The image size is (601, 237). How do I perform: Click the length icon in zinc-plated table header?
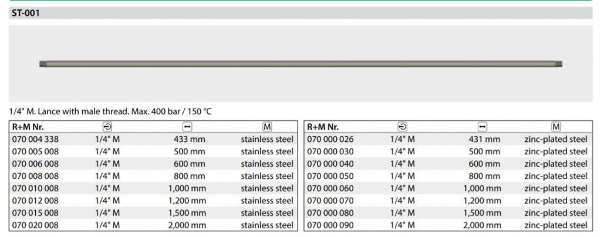483,126
